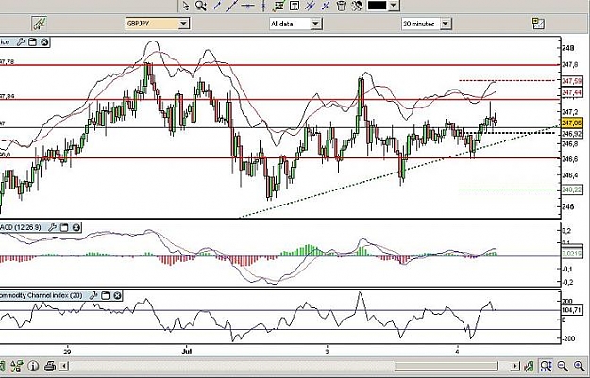Click the GBPJPY symbol field
590x378 pixels.
coord(151,24)
